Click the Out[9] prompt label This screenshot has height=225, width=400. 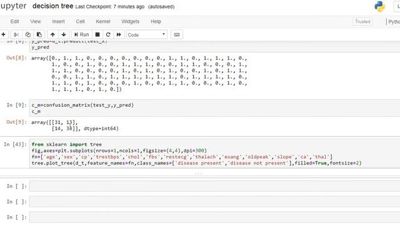click(16, 122)
